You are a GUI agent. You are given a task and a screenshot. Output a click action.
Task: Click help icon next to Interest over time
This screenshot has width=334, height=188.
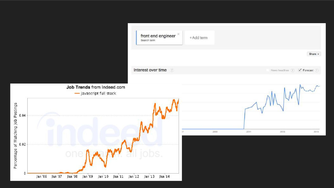pyautogui.click(x=172, y=70)
